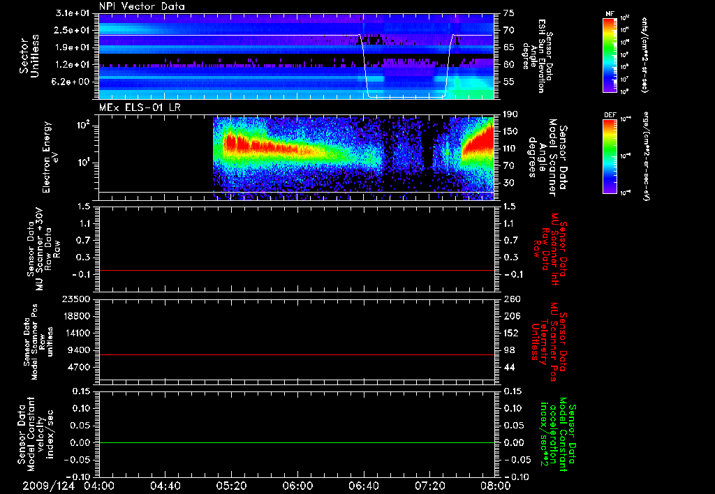
Task: Click the '65' sun elevation tick
Action: (508, 47)
